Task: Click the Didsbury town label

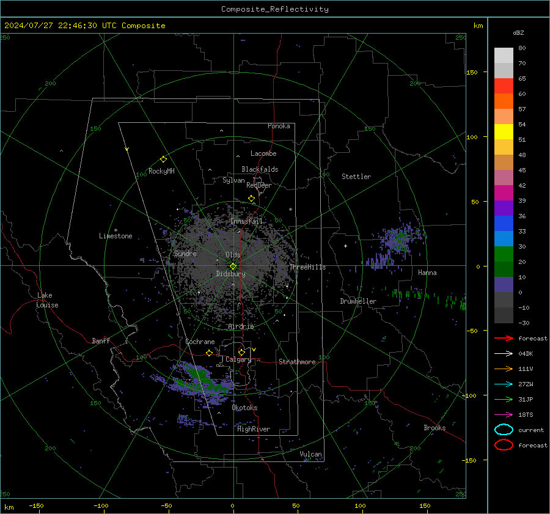Action: pyautogui.click(x=230, y=274)
